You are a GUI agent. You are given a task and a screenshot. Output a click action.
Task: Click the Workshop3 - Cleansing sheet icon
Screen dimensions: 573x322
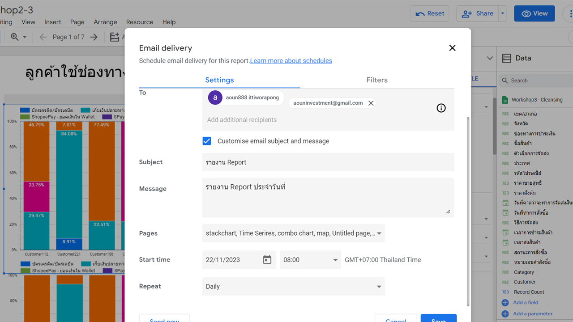[505, 100]
